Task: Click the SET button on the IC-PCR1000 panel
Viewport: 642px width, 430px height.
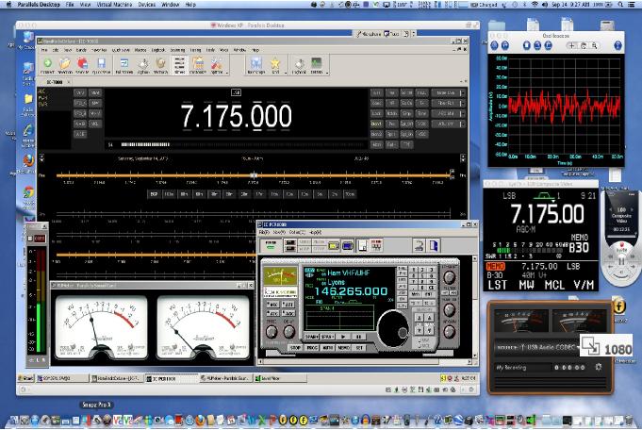Action: click(359, 347)
